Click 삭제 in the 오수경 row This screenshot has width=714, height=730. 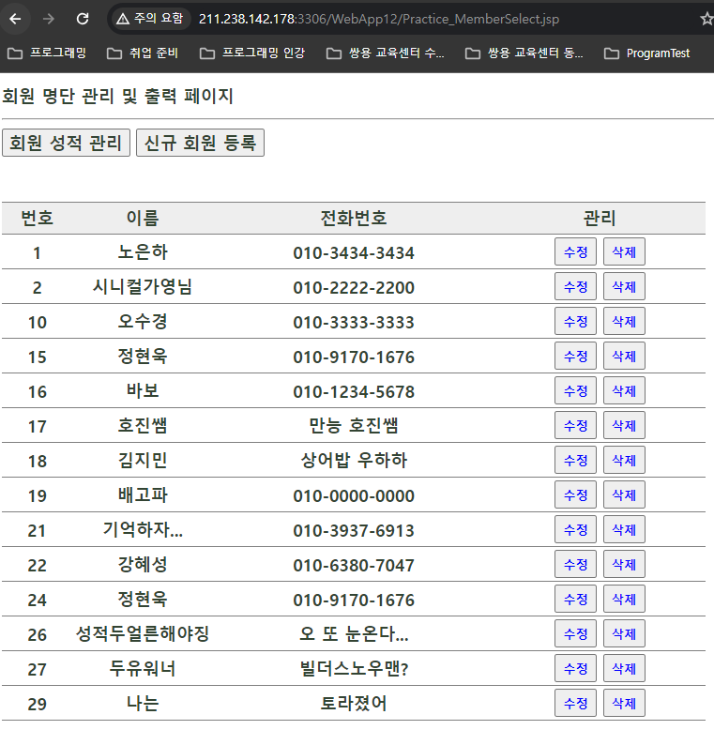[624, 321]
